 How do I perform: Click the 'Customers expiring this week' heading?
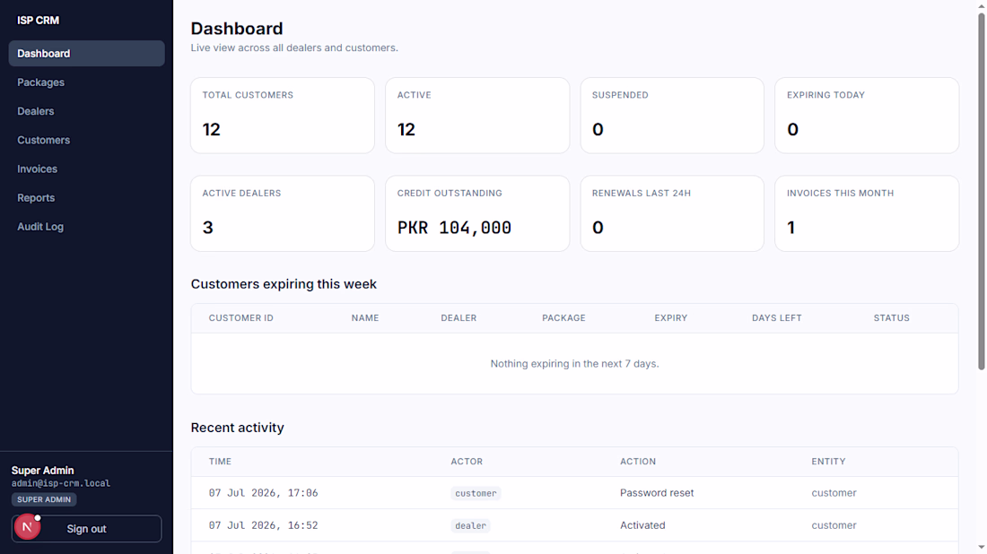284,284
